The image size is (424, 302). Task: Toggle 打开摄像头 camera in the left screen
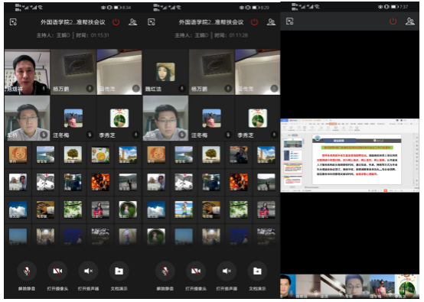point(57,271)
